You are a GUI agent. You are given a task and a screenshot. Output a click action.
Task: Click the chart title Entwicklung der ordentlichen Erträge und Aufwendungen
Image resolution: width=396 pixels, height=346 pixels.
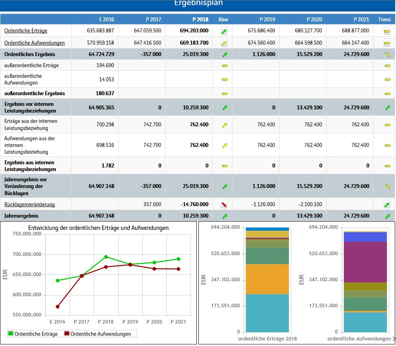(98, 228)
